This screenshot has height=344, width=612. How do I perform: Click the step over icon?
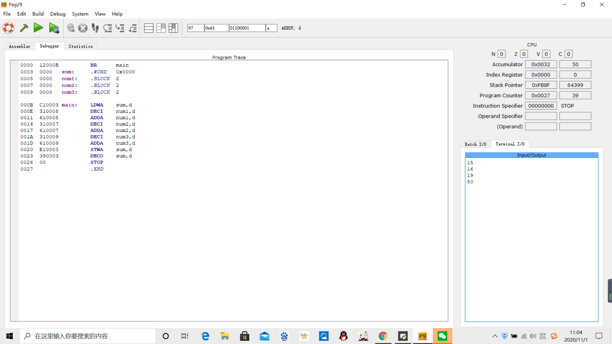pyautogui.click(x=108, y=28)
